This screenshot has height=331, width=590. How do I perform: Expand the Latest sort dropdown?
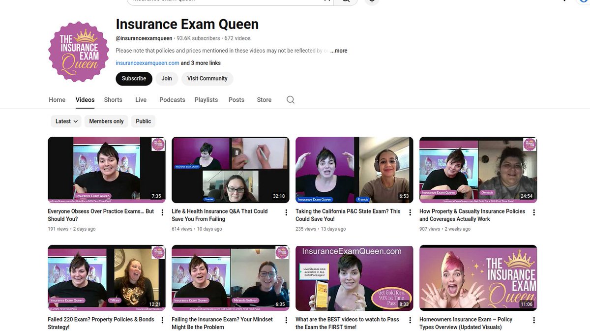click(x=66, y=121)
